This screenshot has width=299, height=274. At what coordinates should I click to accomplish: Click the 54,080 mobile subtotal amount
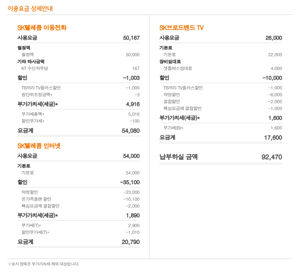click(x=131, y=131)
